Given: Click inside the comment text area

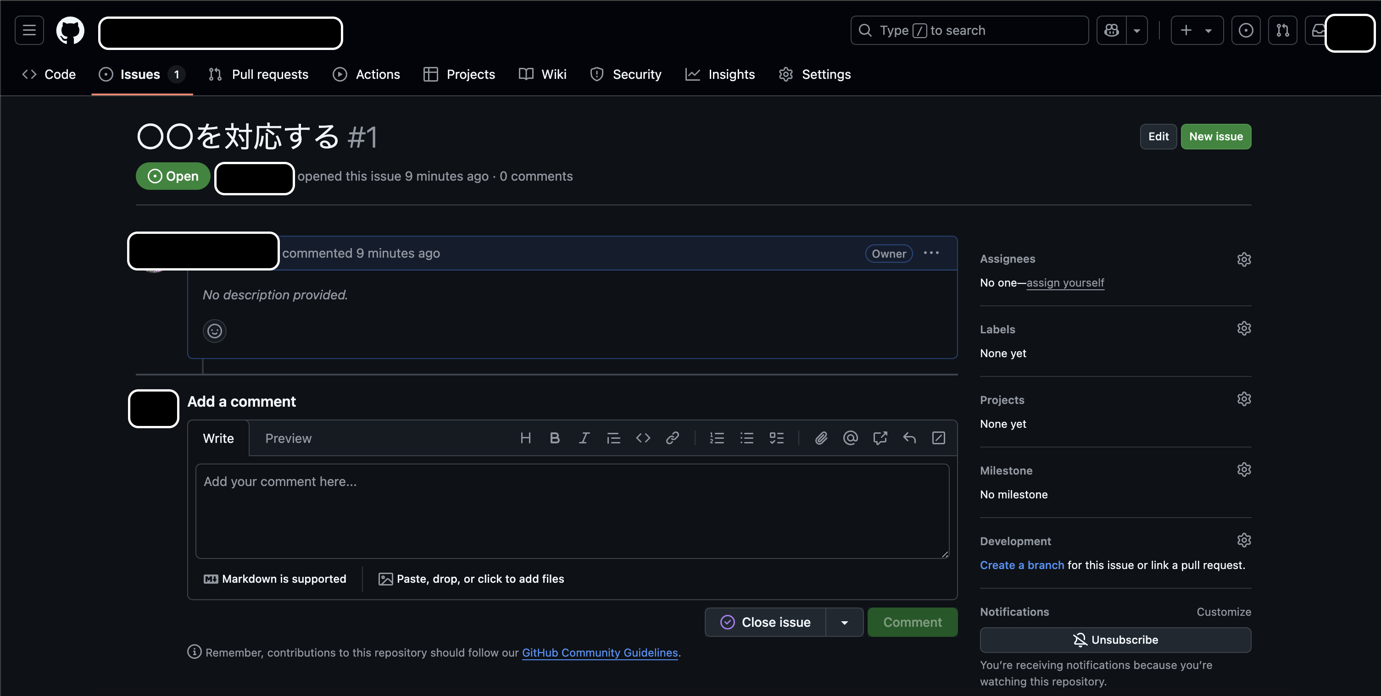Looking at the screenshot, I should pos(573,509).
